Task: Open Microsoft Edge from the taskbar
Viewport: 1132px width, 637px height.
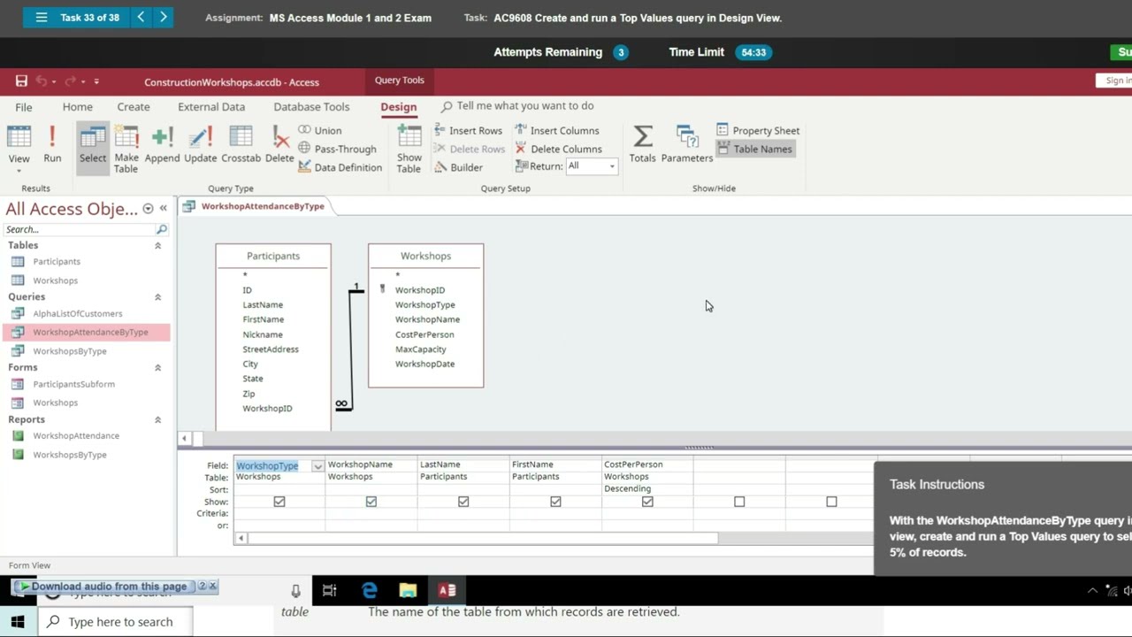Action: (370, 590)
